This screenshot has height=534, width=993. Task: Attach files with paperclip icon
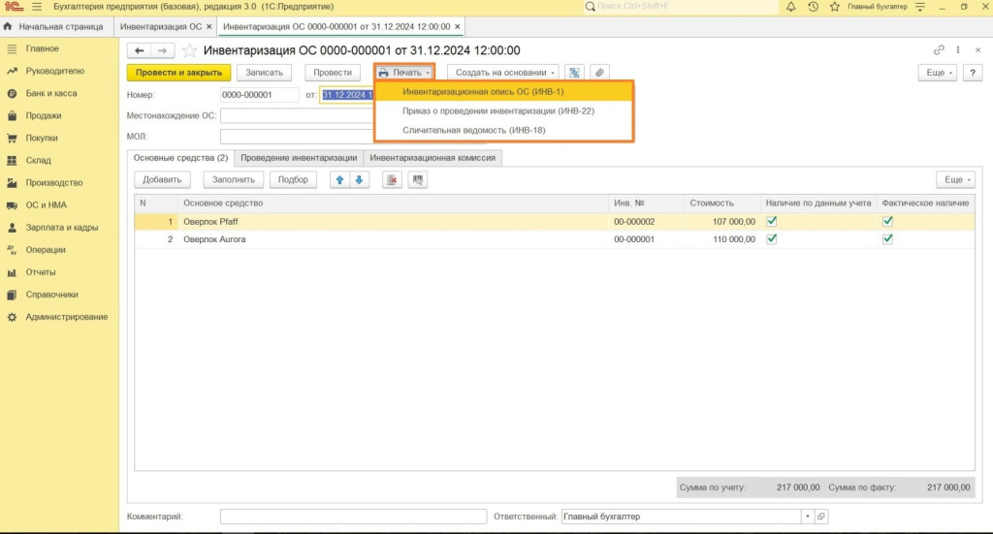(x=599, y=73)
